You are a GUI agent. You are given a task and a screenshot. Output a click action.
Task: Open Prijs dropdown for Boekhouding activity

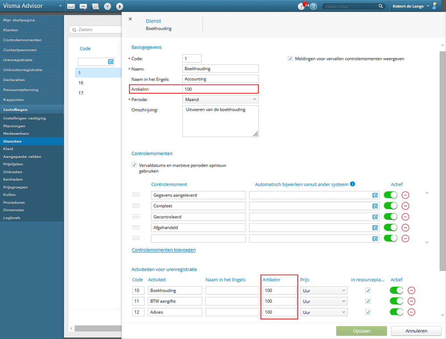(x=324, y=291)
